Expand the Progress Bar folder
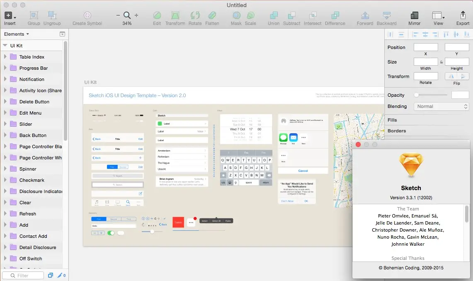The height and width of the screenshot is (281, 473). coord(5,68)
